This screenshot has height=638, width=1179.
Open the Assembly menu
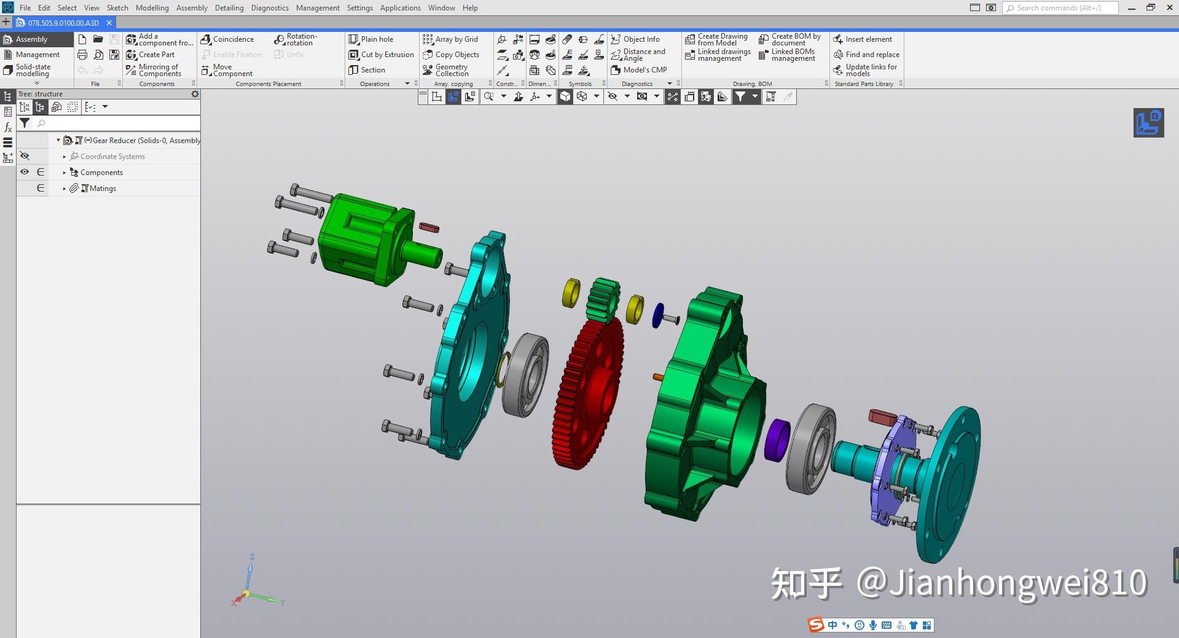pyautogui.click(x=192, y=7)
